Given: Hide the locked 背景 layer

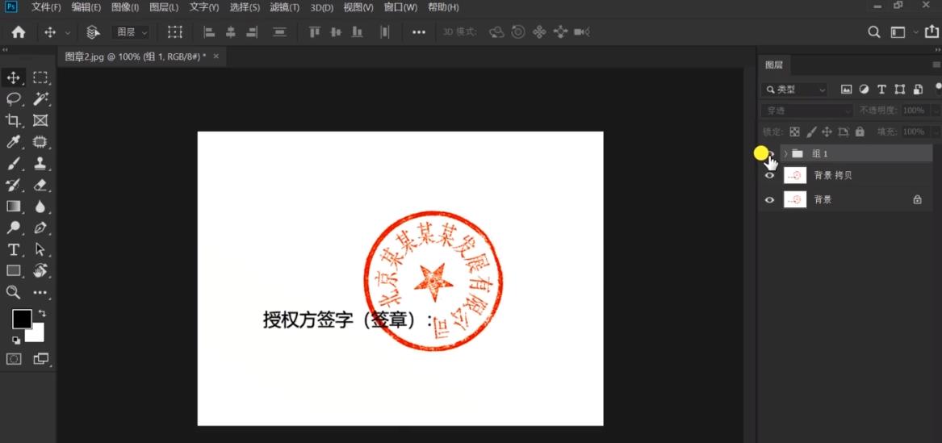Looking at the screenshot, I should tap(769, 200).
